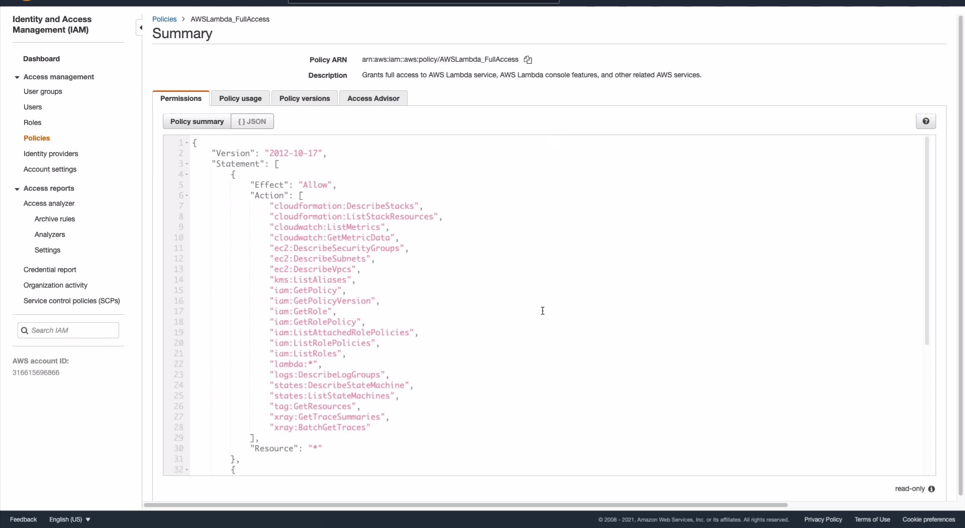Go to the Policies breadcrumb link
Viewport: 965px width, 528px height.
point(164,19)
